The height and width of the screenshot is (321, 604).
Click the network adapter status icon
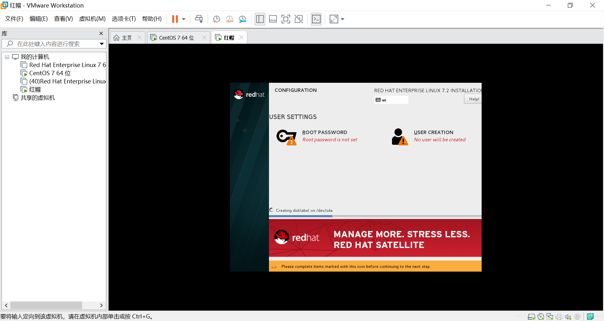(550, 317)
